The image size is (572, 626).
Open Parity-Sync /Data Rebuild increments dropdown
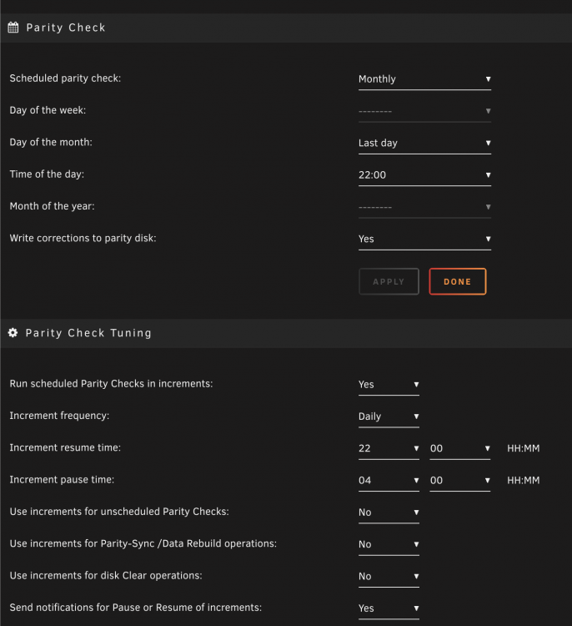coord(389,544)
